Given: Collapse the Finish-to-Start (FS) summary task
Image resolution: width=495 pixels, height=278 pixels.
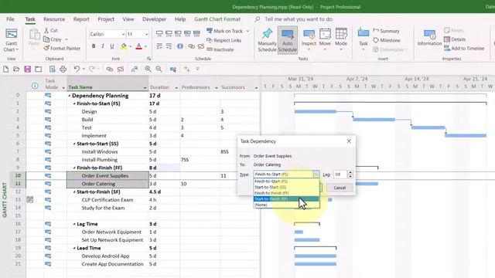Looking at the screenshot, I should click(74, 103).
